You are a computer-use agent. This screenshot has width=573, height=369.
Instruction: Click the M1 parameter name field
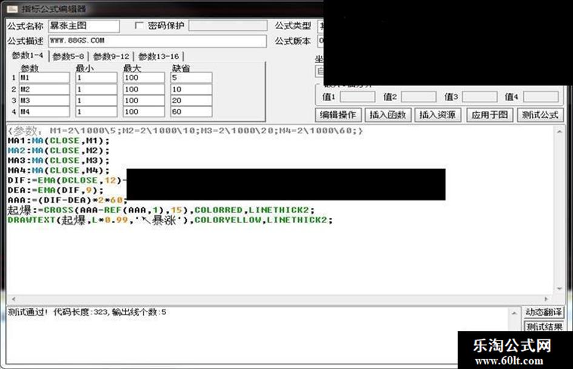pos(44,78)
